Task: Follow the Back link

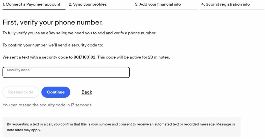Action: click(x=87, y=92)
